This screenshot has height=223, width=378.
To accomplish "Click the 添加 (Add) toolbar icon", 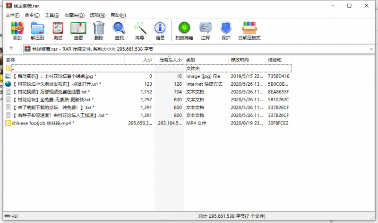I will pos(17,30).
